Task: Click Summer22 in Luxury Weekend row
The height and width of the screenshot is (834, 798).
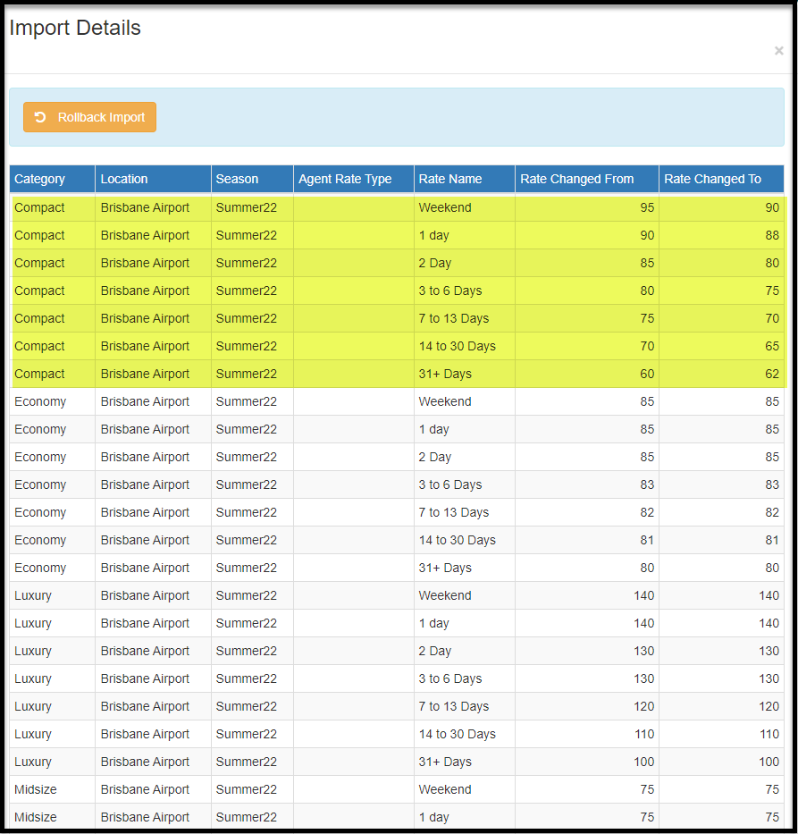Action: coord(246,595)
